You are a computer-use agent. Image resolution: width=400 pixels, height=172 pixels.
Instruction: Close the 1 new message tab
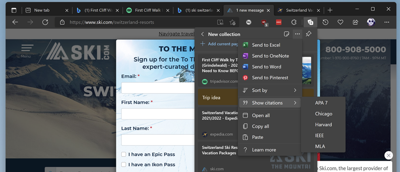268,10
